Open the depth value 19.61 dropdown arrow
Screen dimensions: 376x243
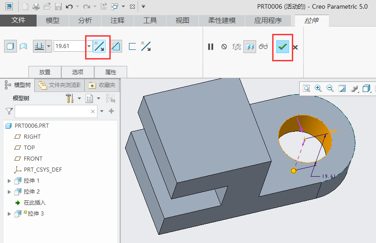point(89,46)
